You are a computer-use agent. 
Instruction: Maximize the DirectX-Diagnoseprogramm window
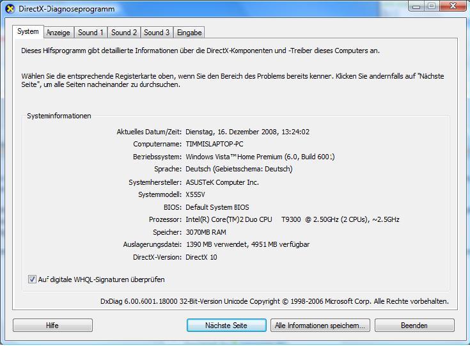[x=432, y=6]
